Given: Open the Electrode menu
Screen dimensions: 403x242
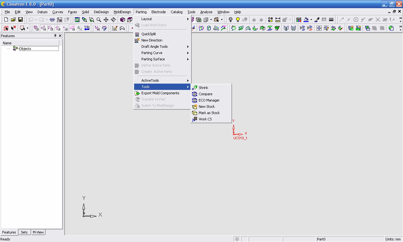Looking at the screenshot, I should [x=158, y=12].
